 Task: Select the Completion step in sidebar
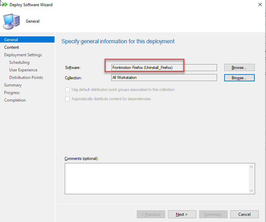pyautogui.click(x=15, y=100)
